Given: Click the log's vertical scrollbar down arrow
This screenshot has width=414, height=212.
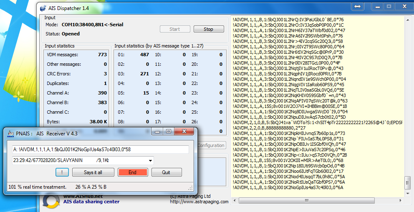Looking at the screenshot, I should click(407, 194).
